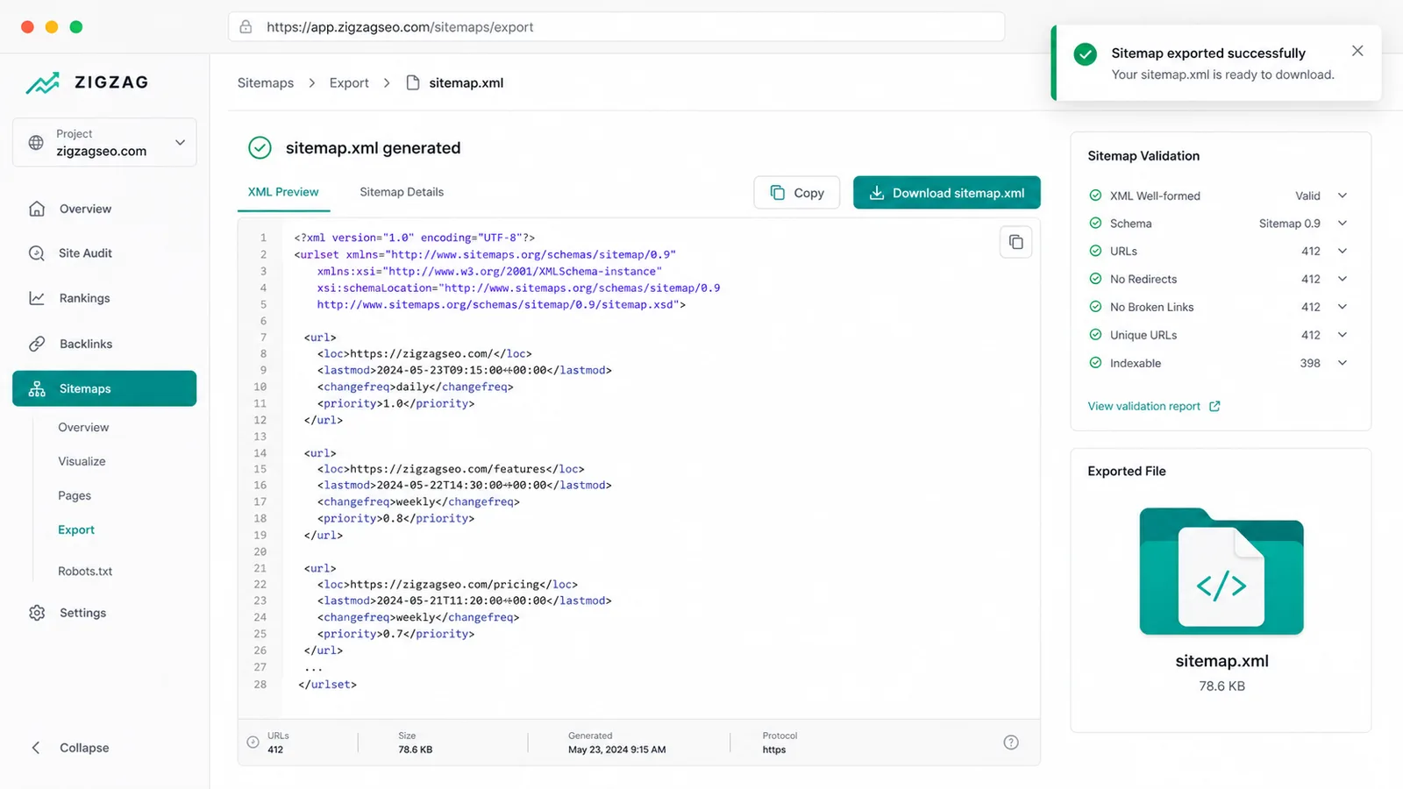Click the No Broken Links check icon
The image size is (1403, 789).
click(1095, 307)
